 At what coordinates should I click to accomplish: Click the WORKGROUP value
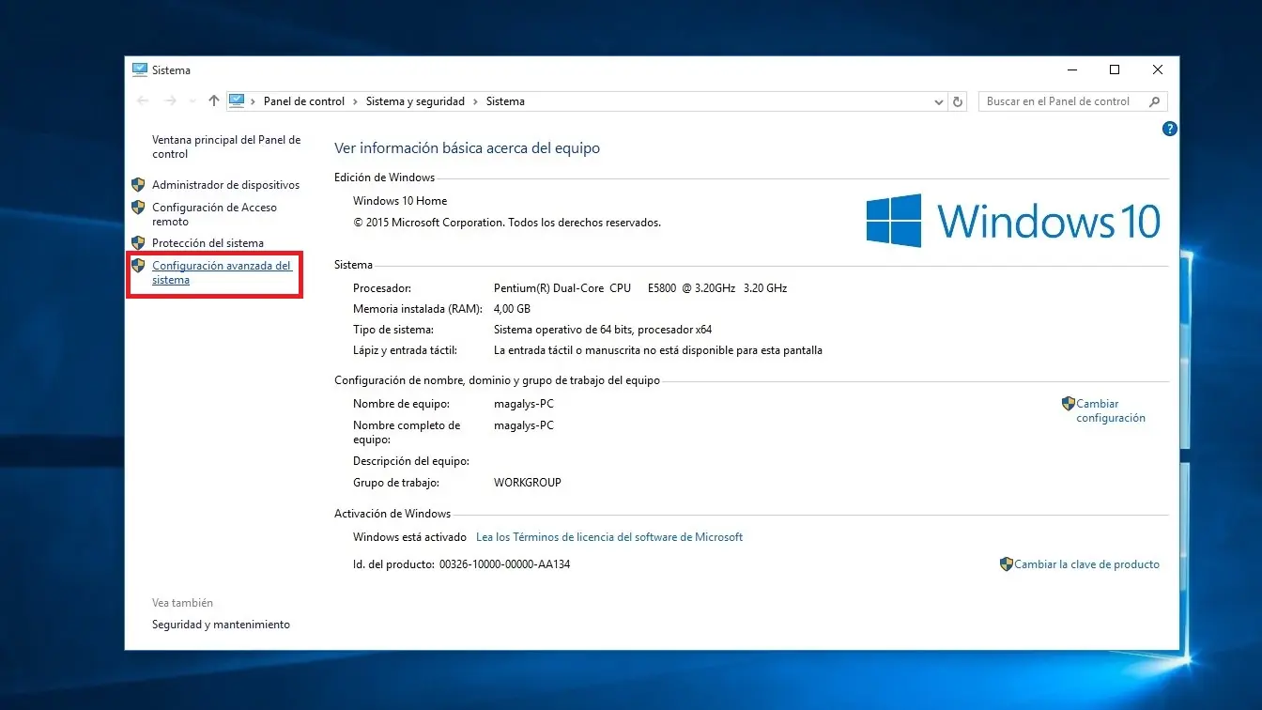click(x=528, y=483)
